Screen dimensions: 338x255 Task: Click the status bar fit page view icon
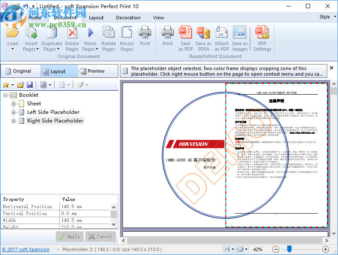(240, 249)
